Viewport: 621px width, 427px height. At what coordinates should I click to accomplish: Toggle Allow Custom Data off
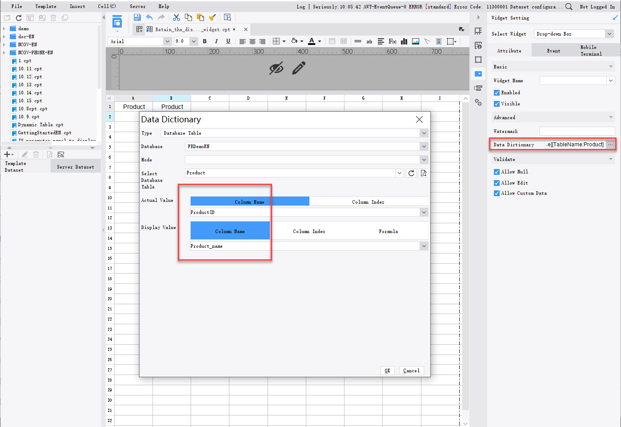click(x=497, y=193)
